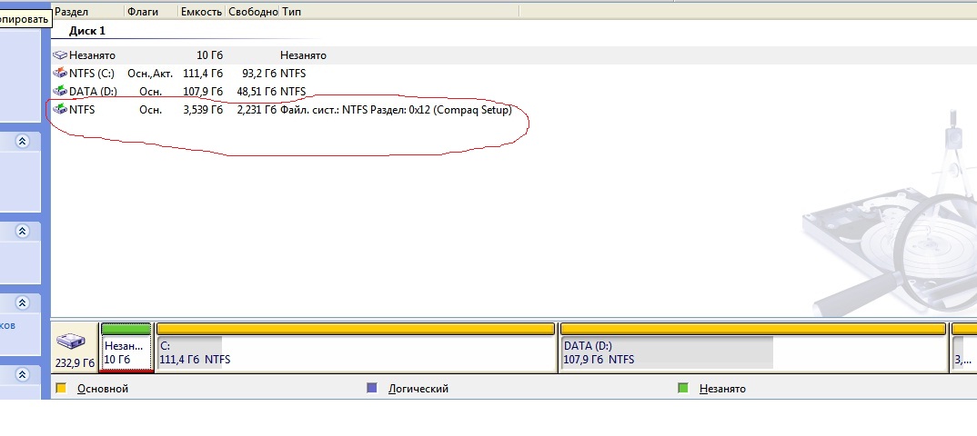The width and height of the screenshot is (977, 436).
Task: Click the 111,4 Гб capacity cell
Action: tap(203, 74)
